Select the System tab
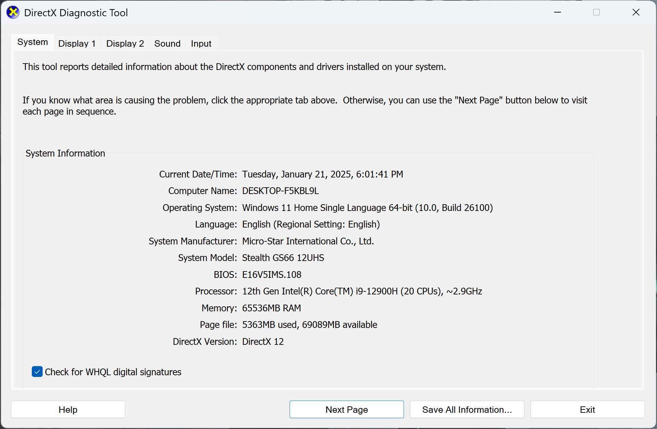 [x=32, y=42]
